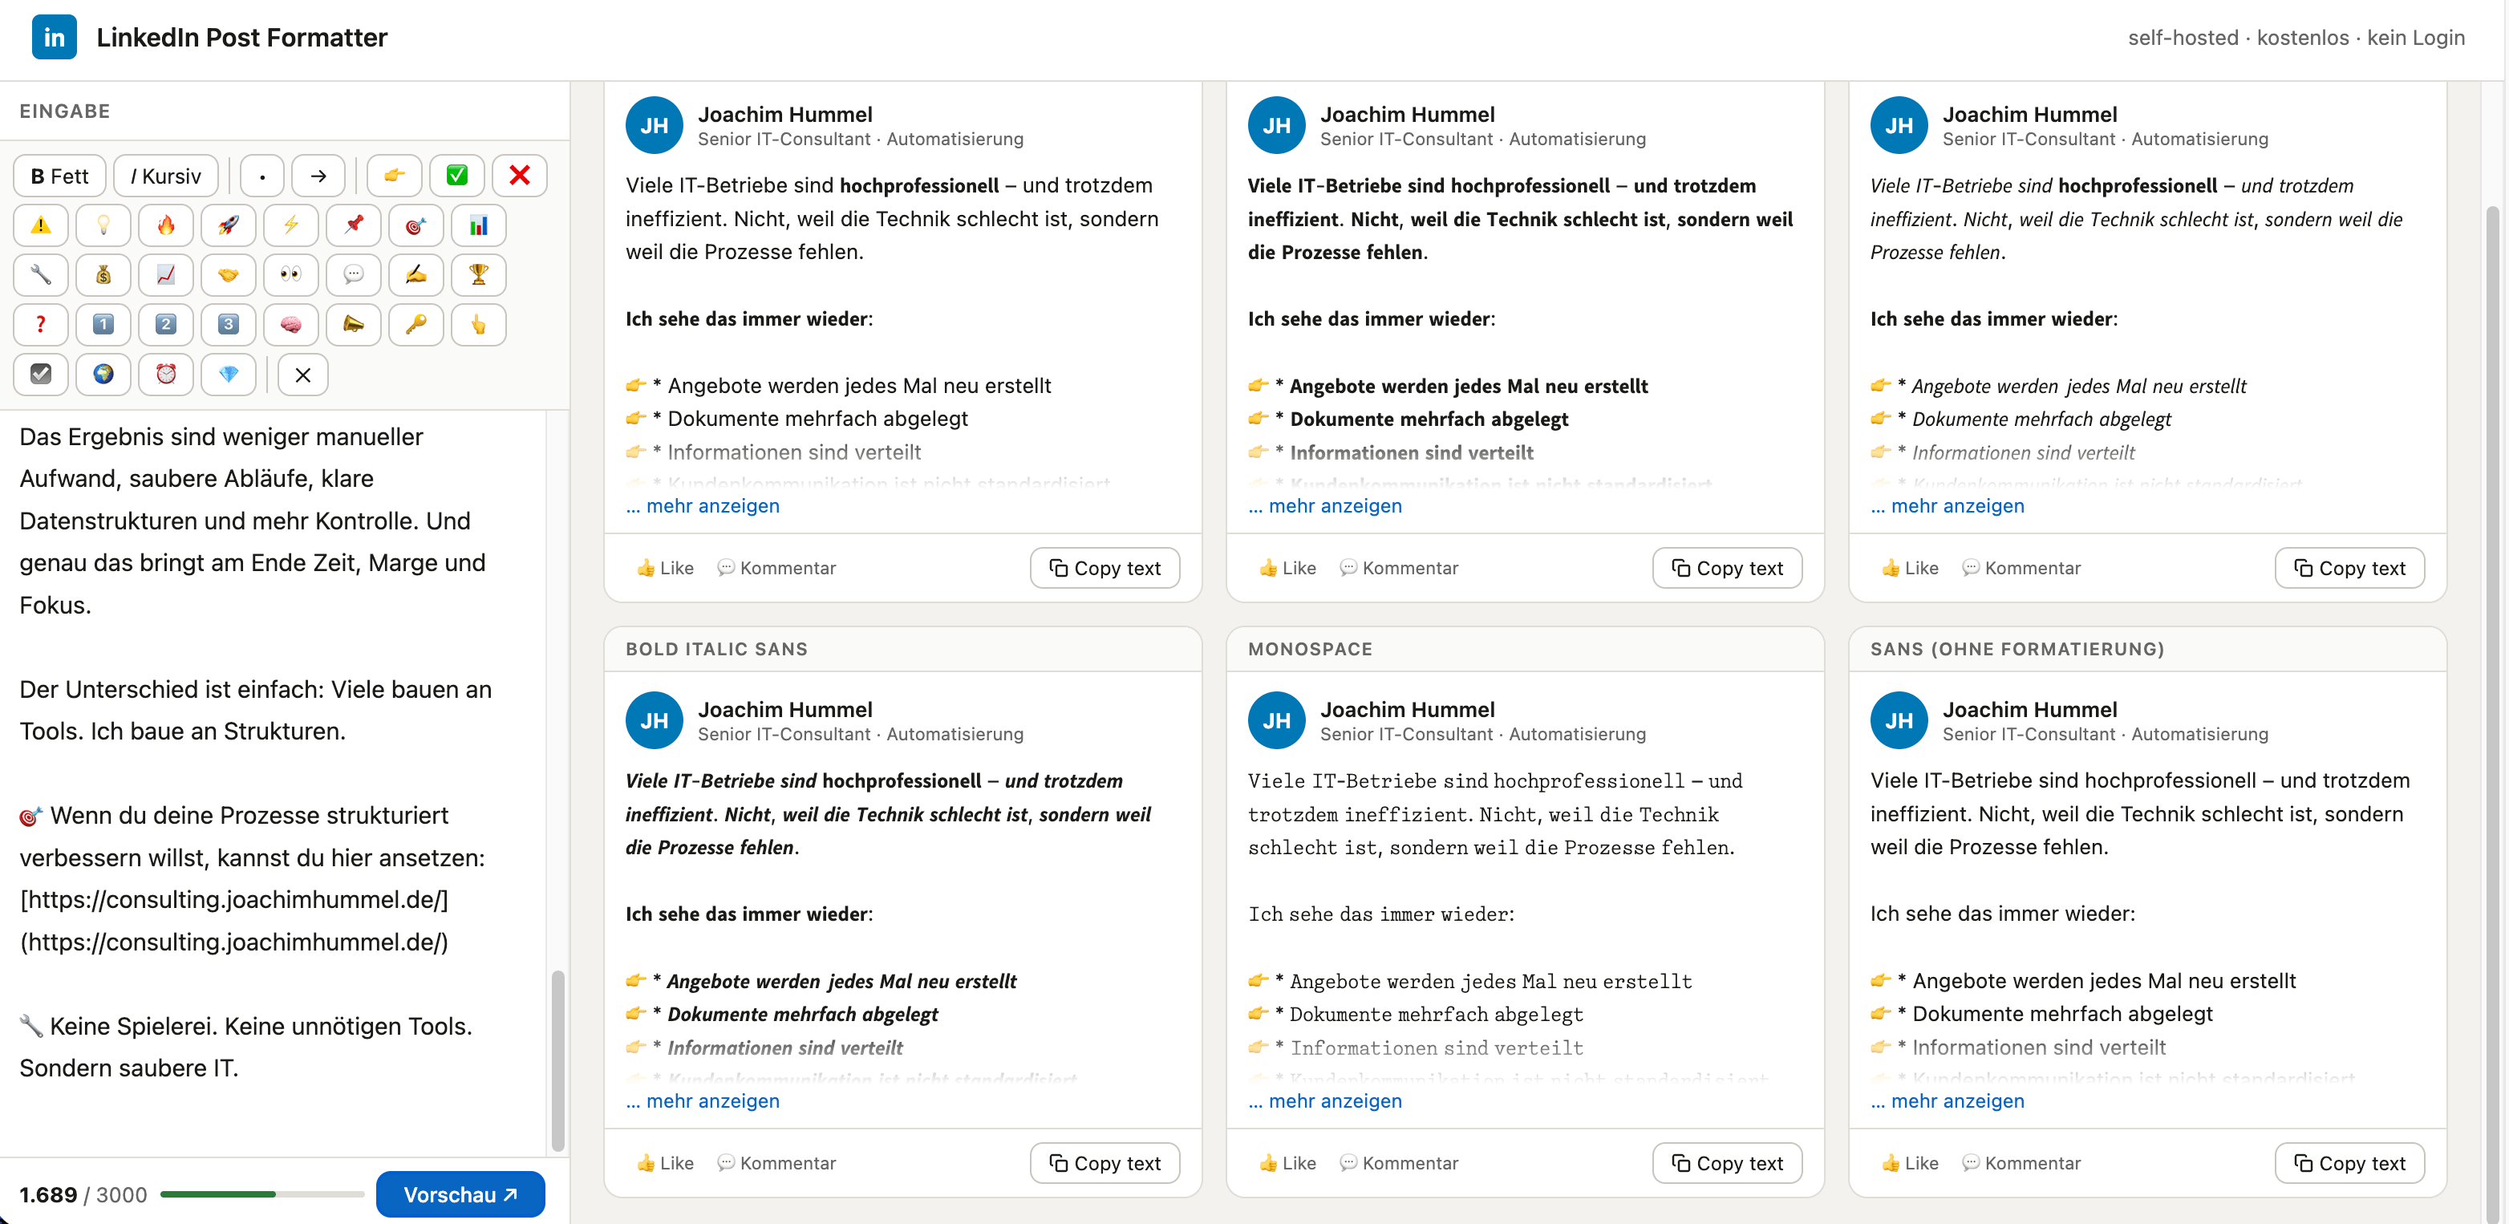
Task: Insert the alarm clock emoji
Action: (x=165, y=375)
